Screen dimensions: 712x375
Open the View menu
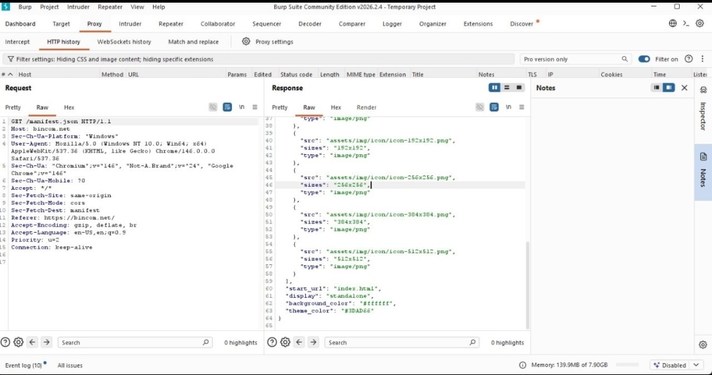coord(137,7)
